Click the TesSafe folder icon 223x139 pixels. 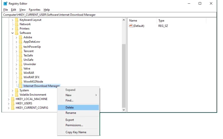click(x=20, y=55)
